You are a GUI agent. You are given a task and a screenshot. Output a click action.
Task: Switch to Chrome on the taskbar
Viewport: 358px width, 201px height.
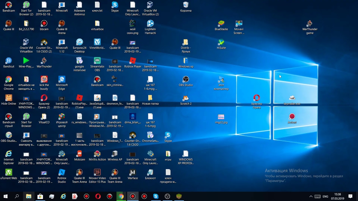click(121, 196)
